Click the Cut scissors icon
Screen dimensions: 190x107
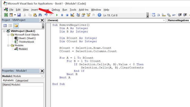pos(25,15)
